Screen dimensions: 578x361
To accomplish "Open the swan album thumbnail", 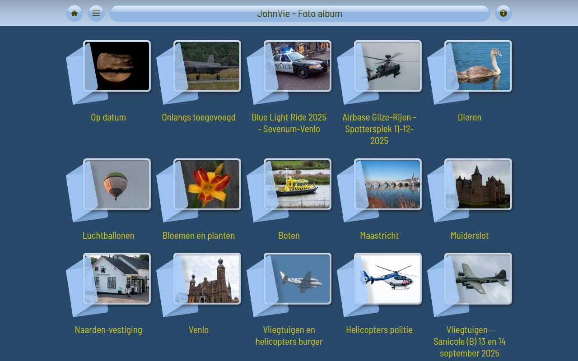I will (x=478, y=66).
